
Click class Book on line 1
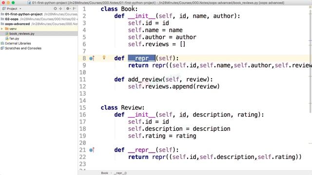(119, 9)
